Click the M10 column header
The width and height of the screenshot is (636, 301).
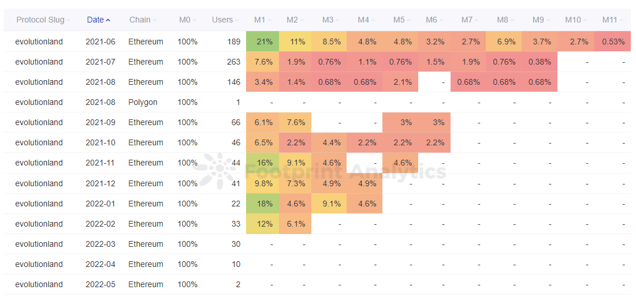tap(576, 20)
